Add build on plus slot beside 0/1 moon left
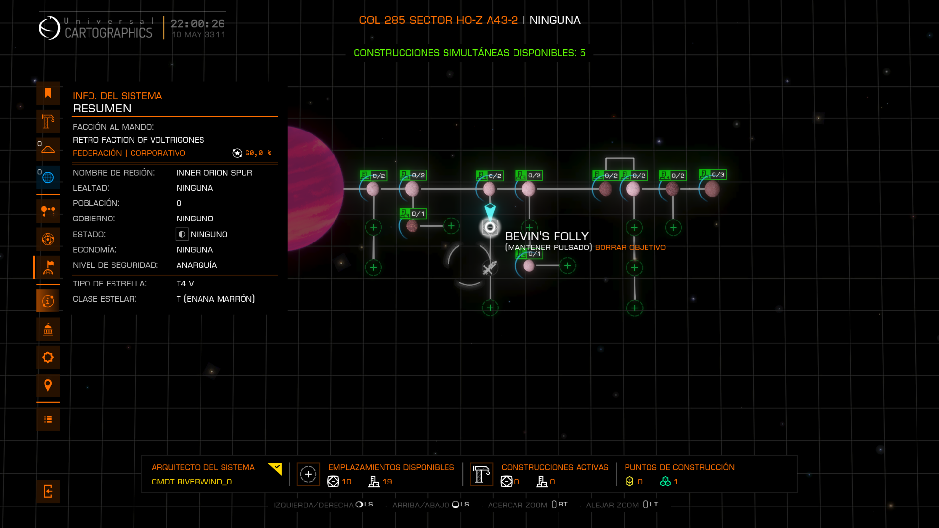This screenshot has height=528, width=939. 451,226
